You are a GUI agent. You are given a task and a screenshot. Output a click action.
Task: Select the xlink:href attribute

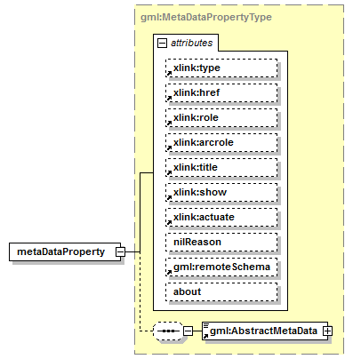(x=221, y=93)
